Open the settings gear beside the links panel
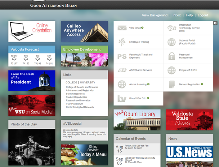 click(x=215, y=23)
